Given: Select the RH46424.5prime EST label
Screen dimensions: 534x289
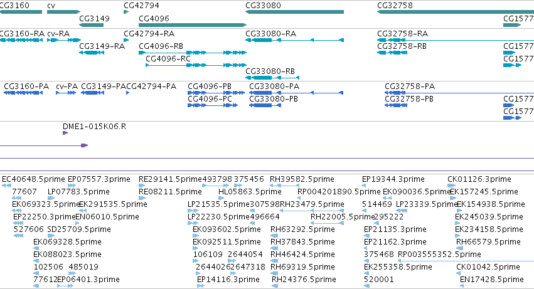Looking at the screenshot, I should pyautogui.click(x=302, y=255).
